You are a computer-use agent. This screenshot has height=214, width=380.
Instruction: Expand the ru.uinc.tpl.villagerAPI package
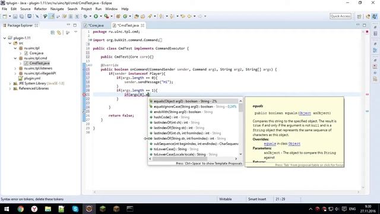point(15,73)
